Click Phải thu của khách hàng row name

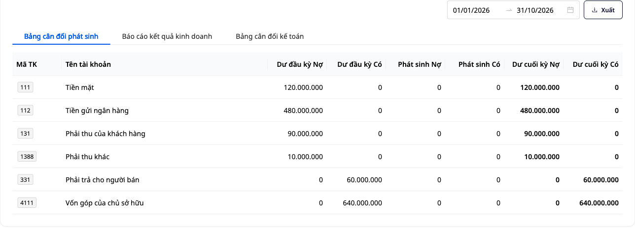[105, 134]
